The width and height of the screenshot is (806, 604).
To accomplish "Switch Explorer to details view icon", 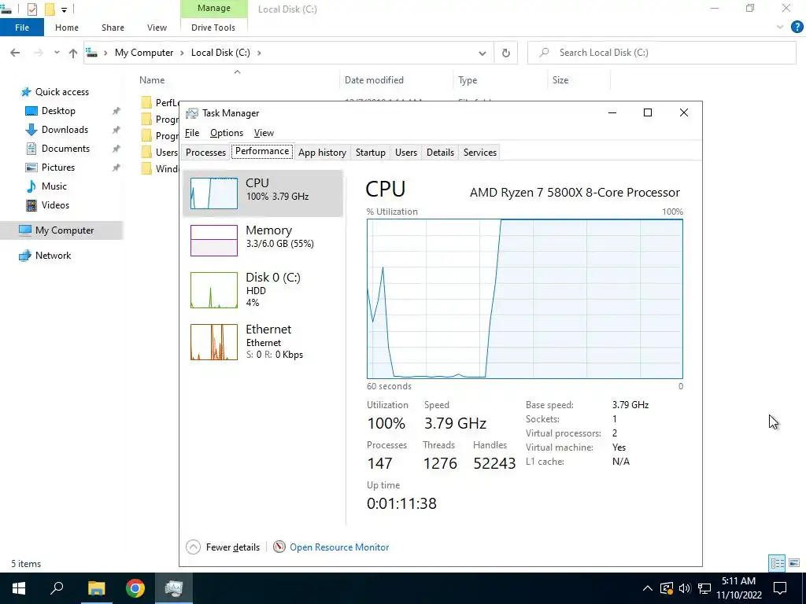I will (x=777, y=563).
